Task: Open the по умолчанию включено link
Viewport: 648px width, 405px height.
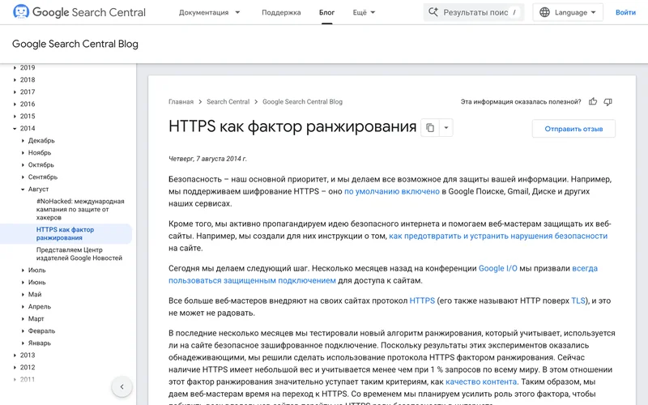Action: (x=392, y=191)
